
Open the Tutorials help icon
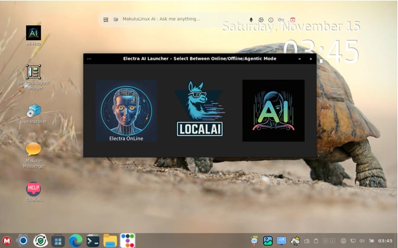[34, 189]
